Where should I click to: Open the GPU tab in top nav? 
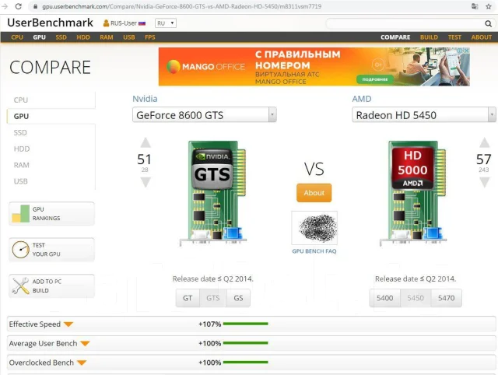[40, 37]
